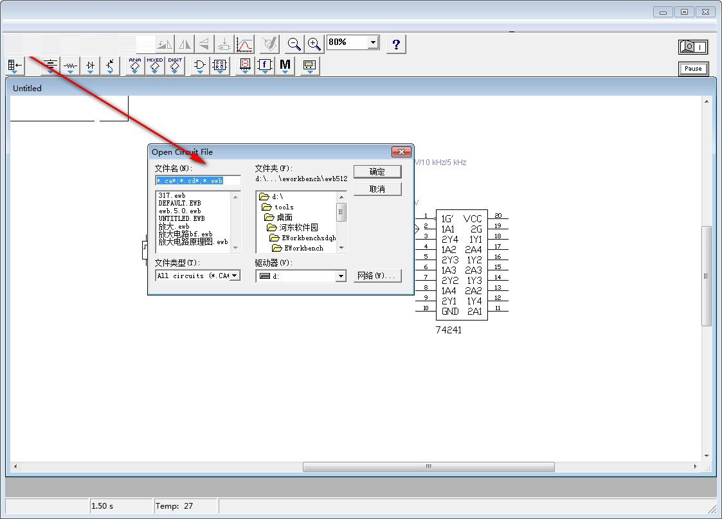Open the analysis graphs display icon
Viewport: 722px width, 519px height.
[244, 44]
